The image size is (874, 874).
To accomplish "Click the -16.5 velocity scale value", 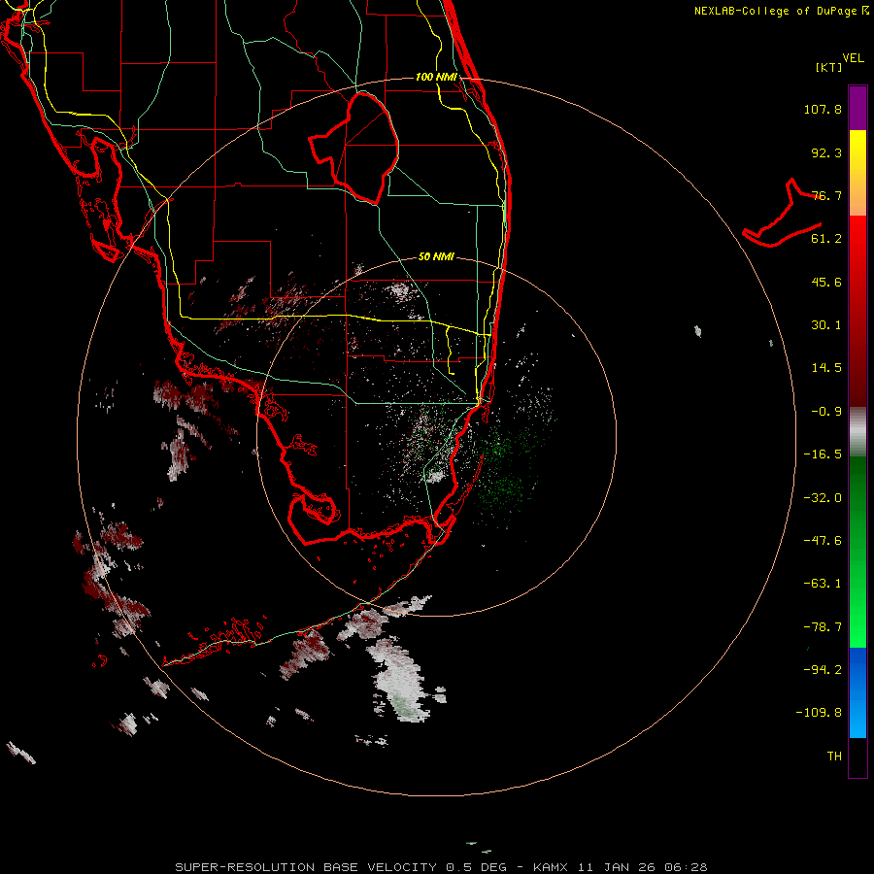I will pyautogui.click(x=823, y=454).
